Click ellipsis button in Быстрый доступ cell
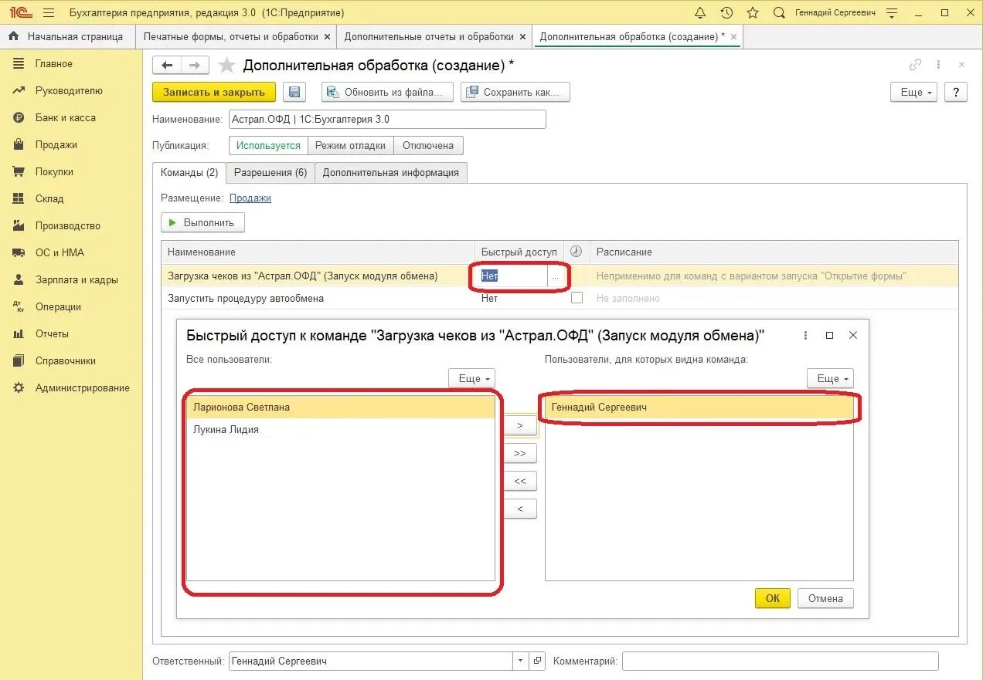This screenshot has height=680, width=983. [x=555, y=276]
